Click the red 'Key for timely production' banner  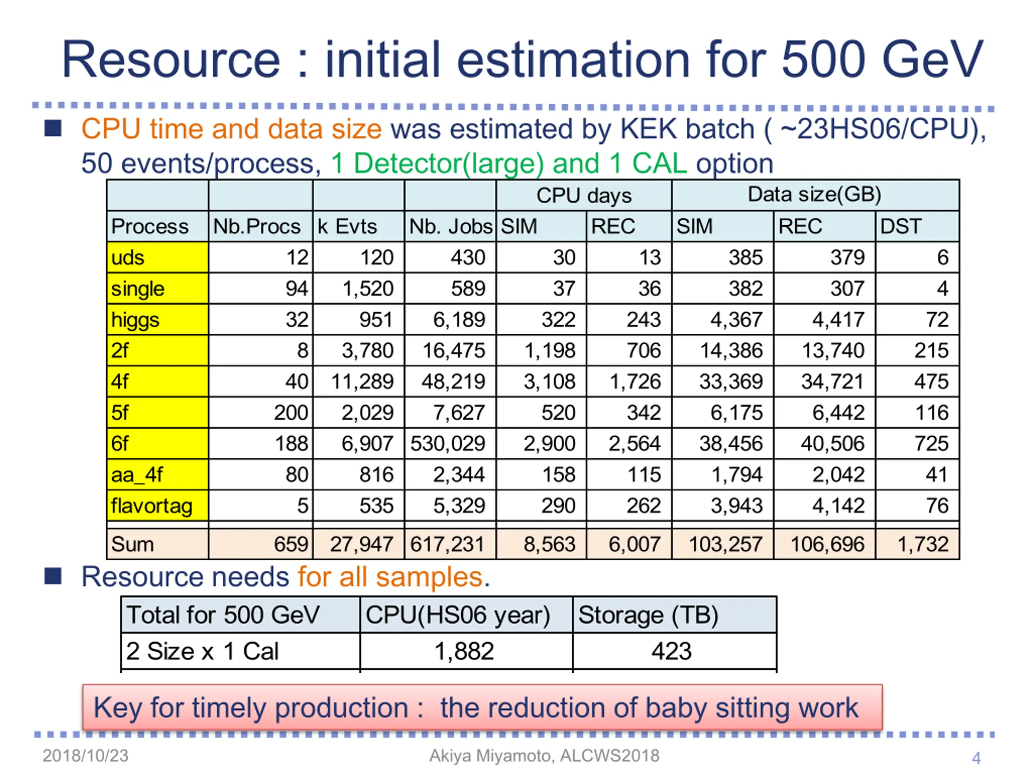(x=482, y=707)
